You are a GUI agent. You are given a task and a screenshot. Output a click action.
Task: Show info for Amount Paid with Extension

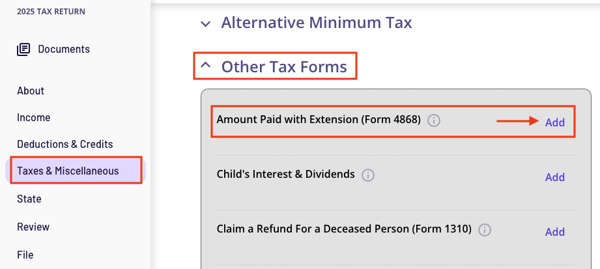coord(435,120)
